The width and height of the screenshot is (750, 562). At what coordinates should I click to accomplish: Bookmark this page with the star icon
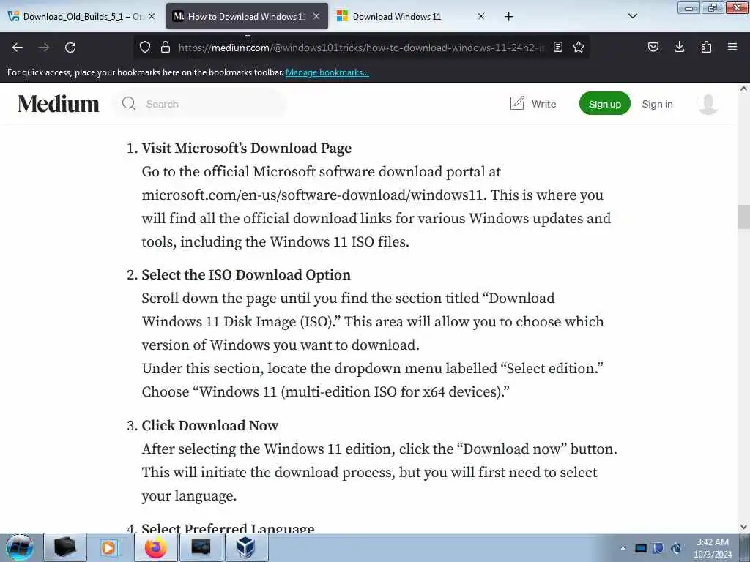coord(579,47)
